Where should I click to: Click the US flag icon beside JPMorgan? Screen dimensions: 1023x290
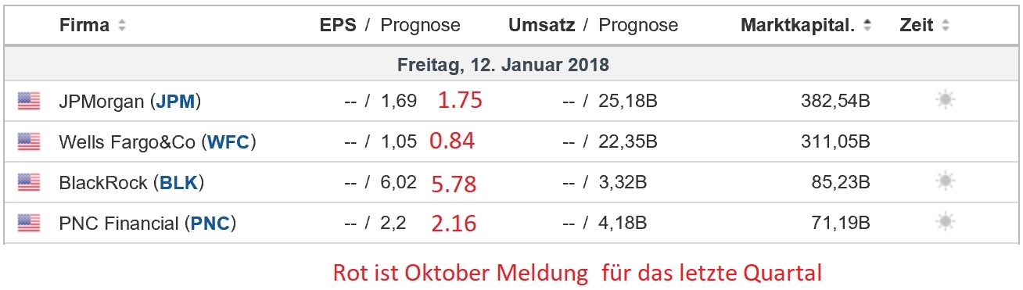29,101
